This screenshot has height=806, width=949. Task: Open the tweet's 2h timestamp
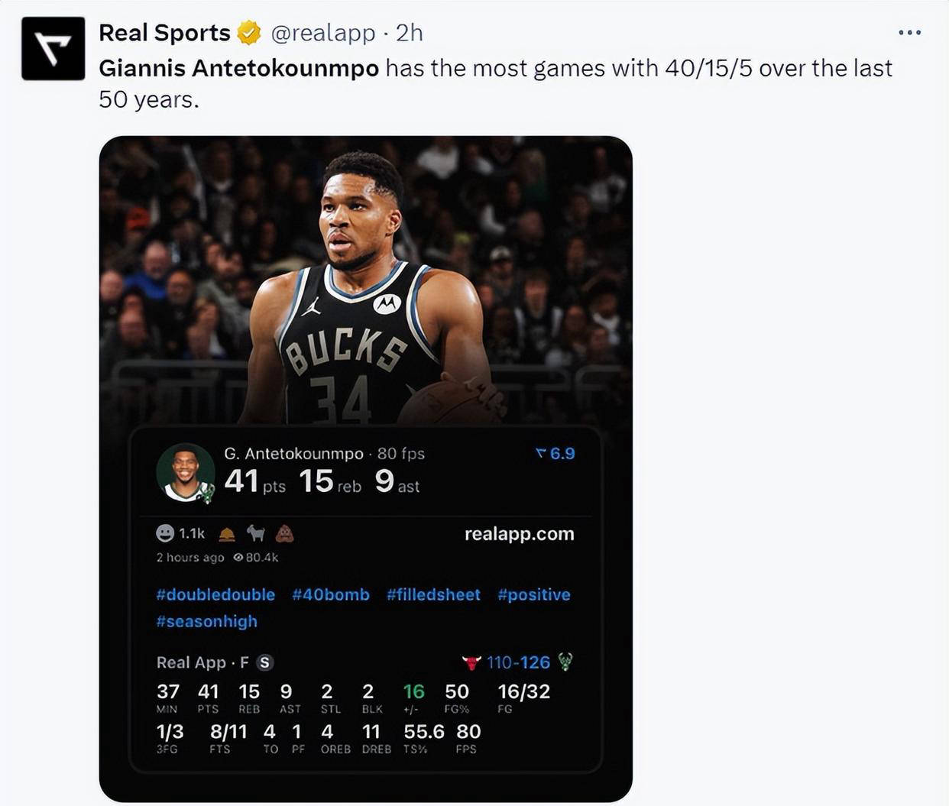click(410, 33)
